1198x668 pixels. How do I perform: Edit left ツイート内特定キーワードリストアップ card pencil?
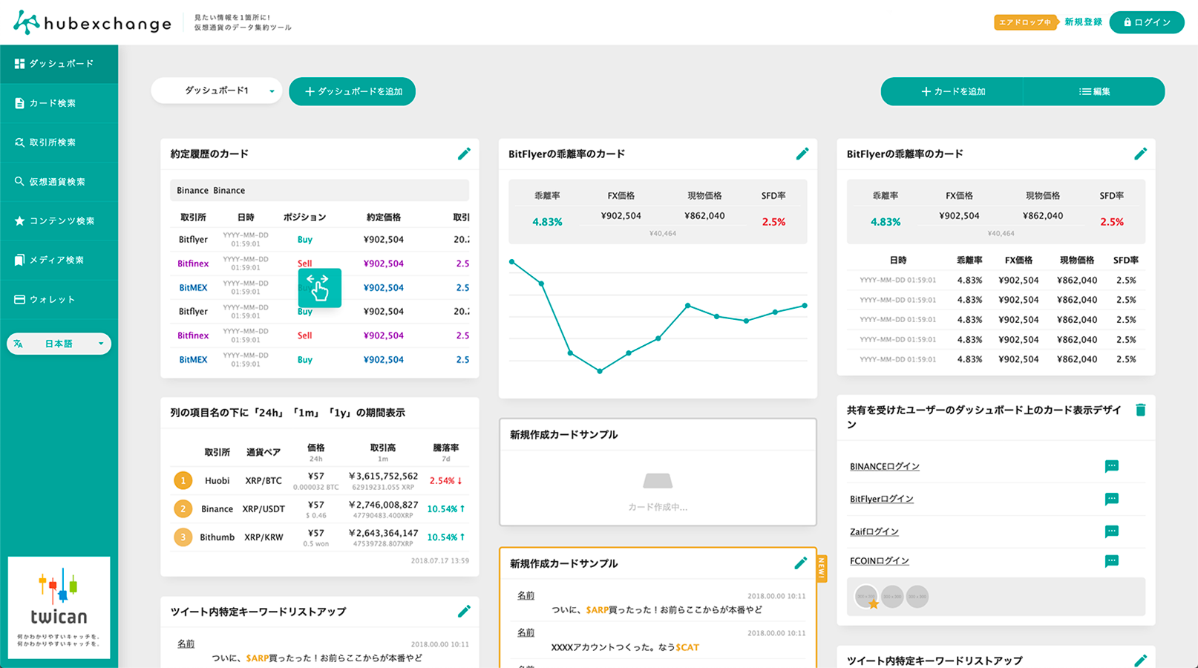point(464,611)
